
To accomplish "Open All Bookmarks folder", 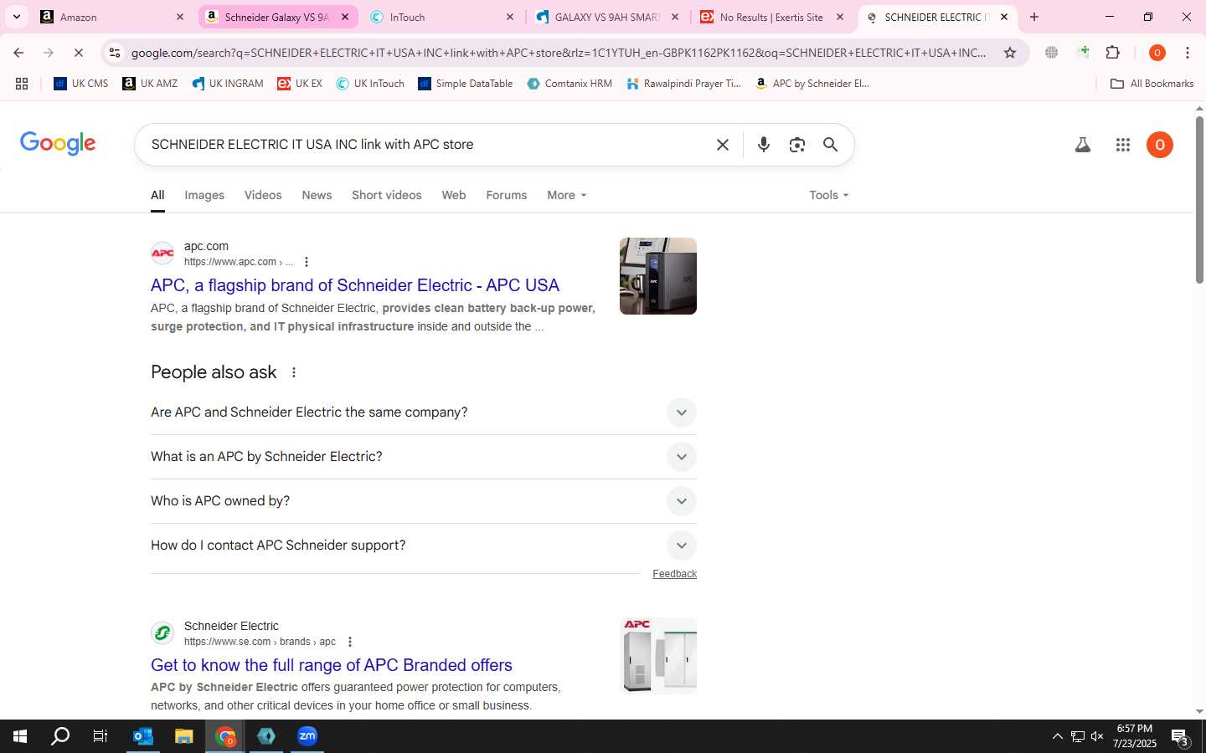I will (x=1152, y=84).
